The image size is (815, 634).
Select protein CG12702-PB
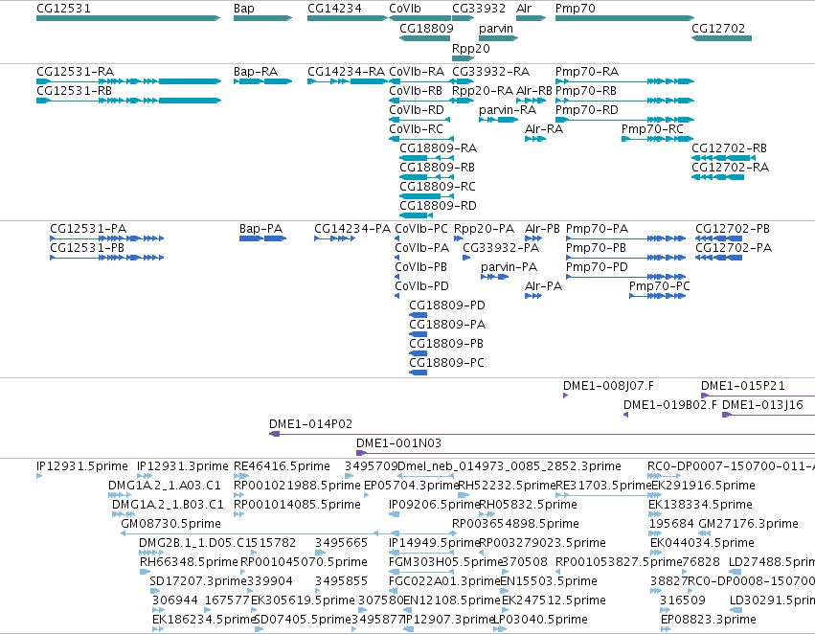click(719, 238)
